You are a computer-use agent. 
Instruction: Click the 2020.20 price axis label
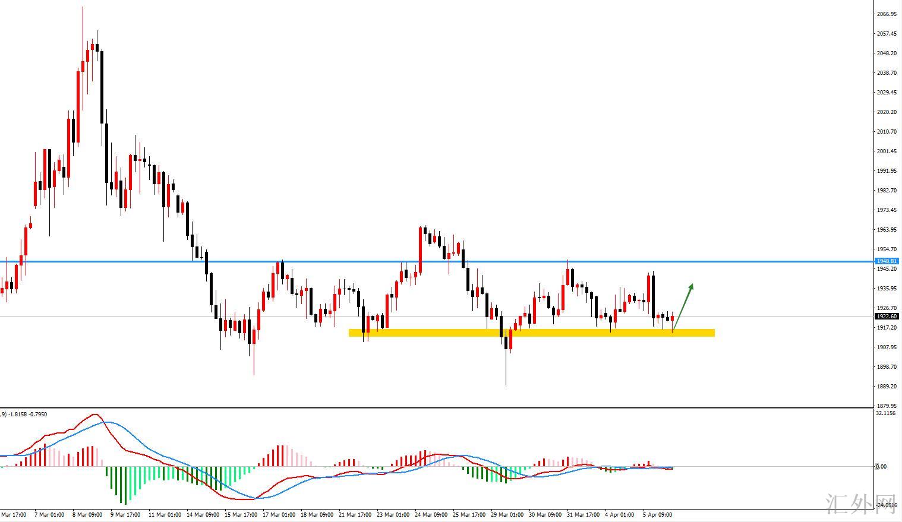pyautogui.click(x=887, y=112)
